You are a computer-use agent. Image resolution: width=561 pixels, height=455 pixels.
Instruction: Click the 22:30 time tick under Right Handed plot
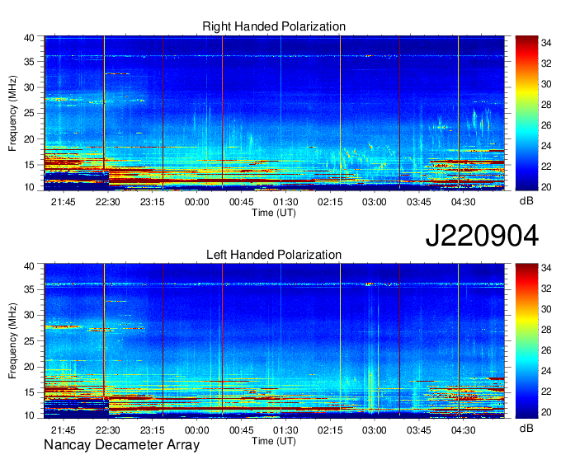pos(108,202)
